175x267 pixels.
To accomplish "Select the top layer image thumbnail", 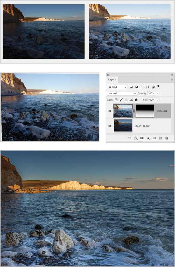I will pos(123,111).
